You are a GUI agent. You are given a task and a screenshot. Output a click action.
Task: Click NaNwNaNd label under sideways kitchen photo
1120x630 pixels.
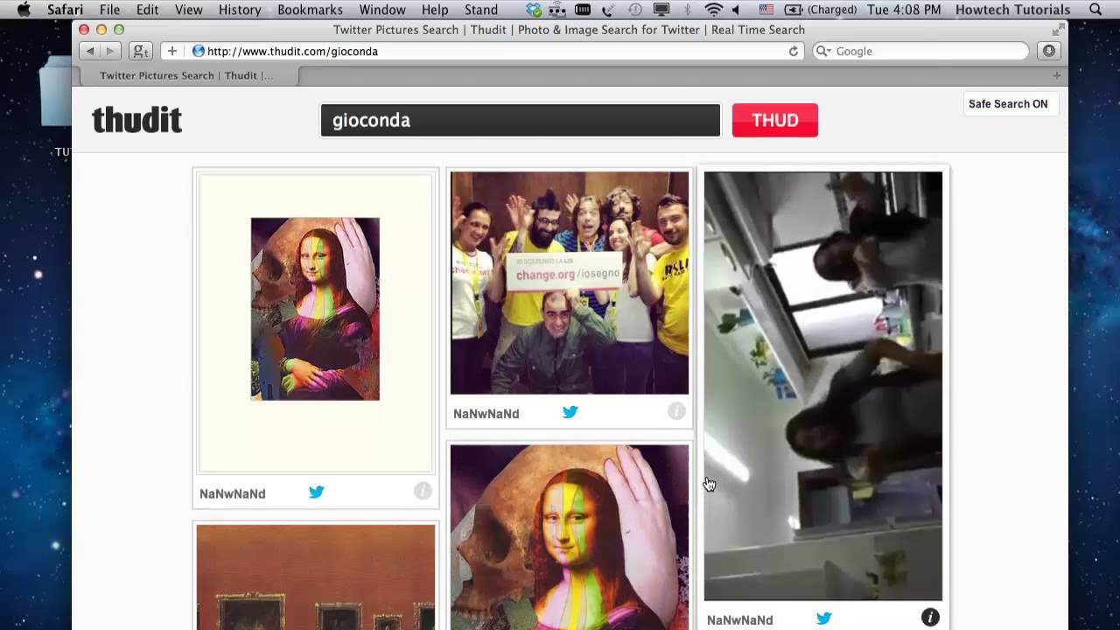739,619
